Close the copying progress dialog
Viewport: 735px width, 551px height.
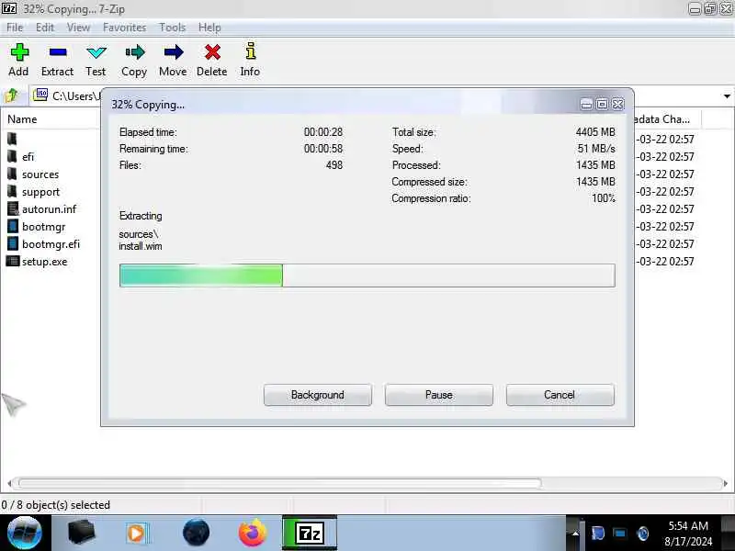tap(617, 104)
